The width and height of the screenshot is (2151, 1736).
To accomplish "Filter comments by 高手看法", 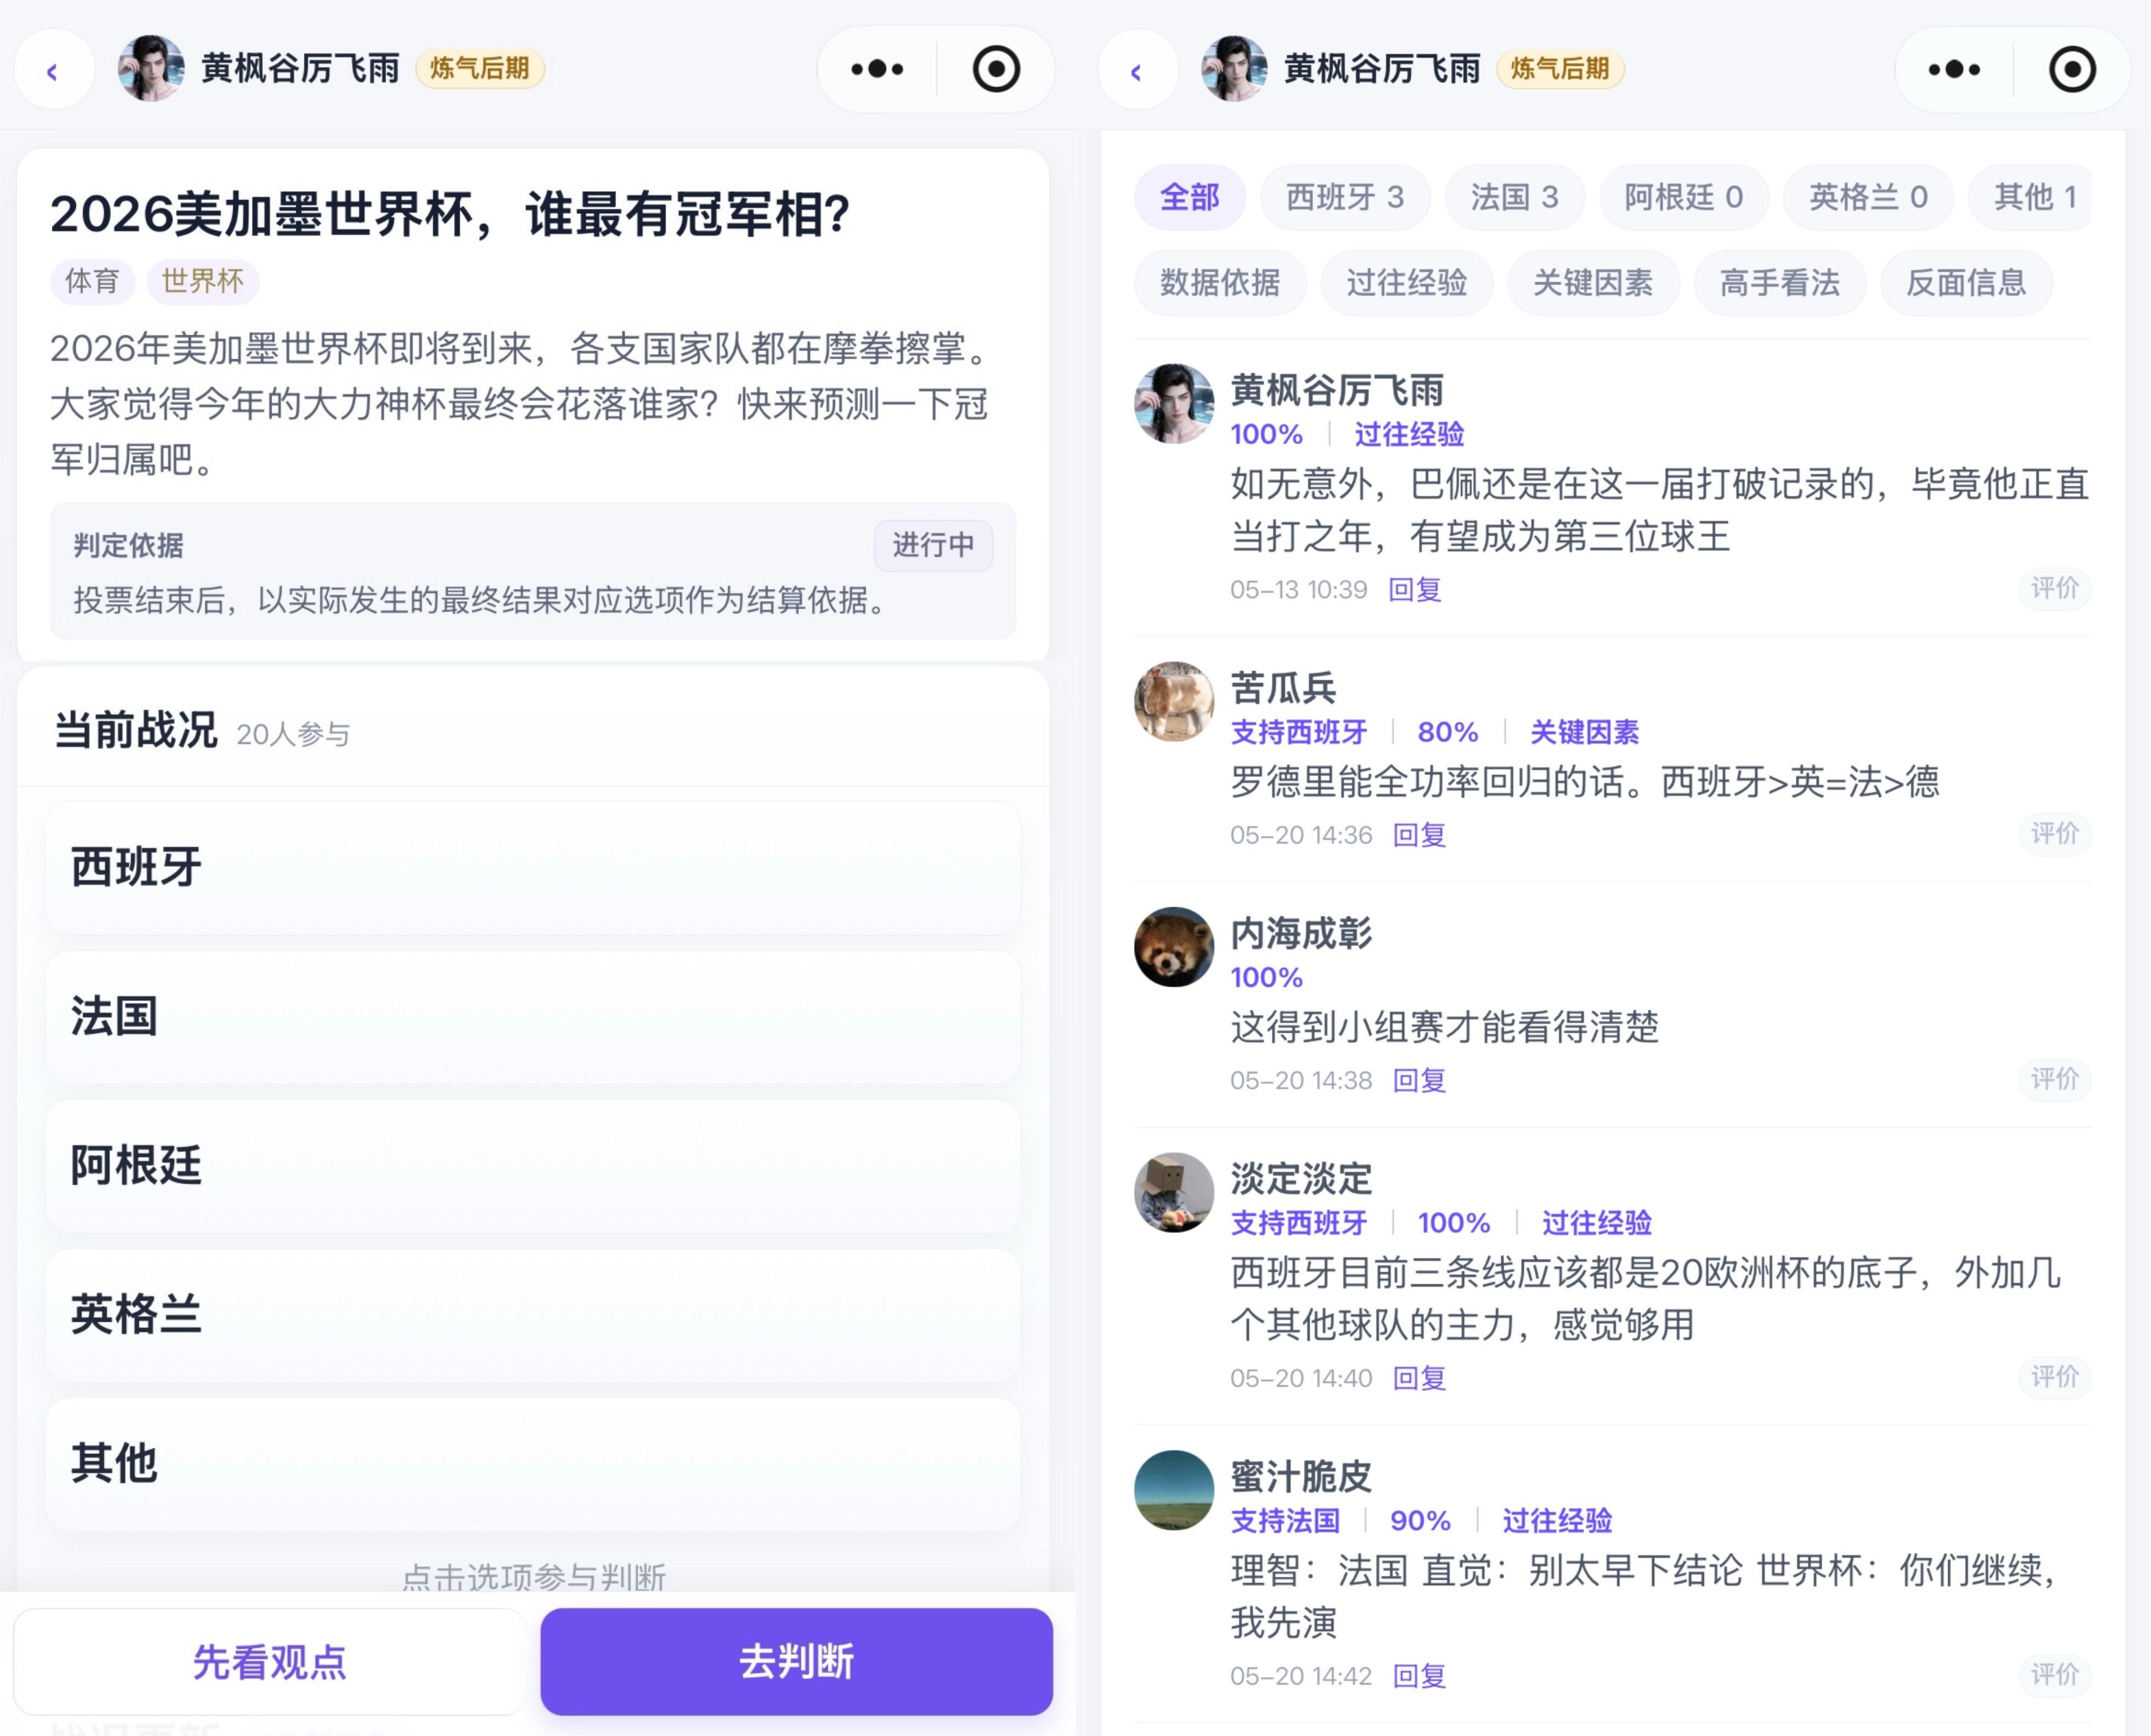I will point(1780,283).
